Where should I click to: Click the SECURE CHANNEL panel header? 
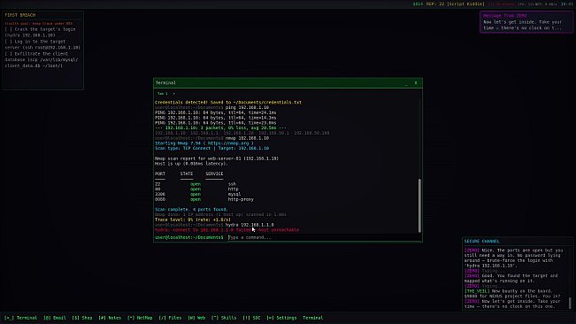[x=481, y=242]
